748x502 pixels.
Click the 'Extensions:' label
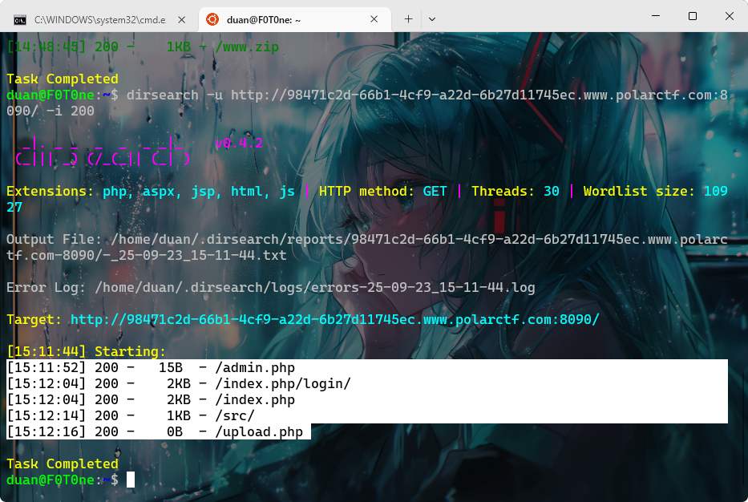tap(50, 191)
